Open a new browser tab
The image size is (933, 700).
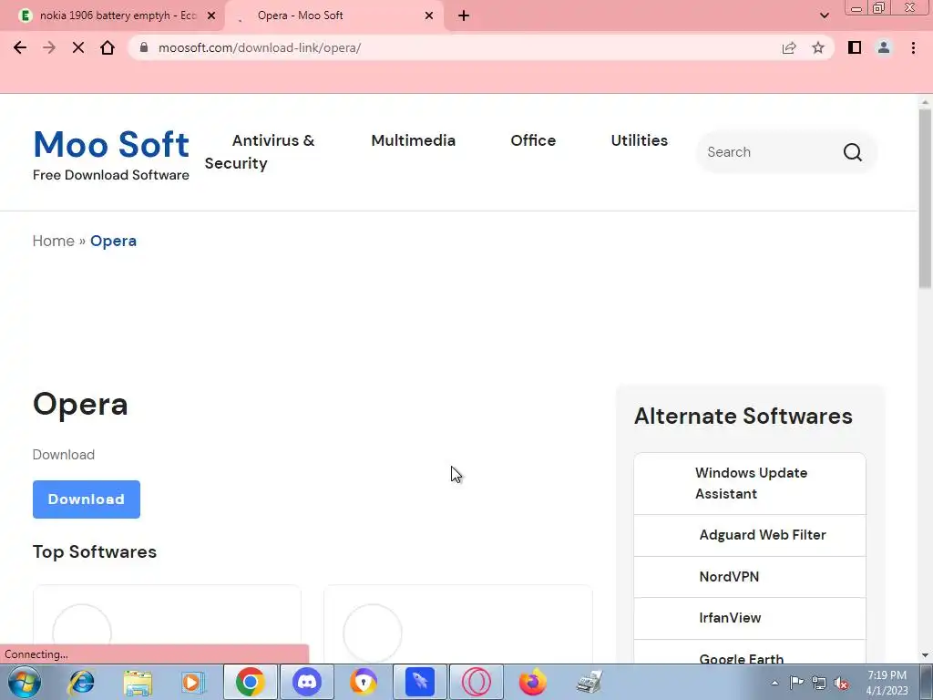(x=464, y=15)
